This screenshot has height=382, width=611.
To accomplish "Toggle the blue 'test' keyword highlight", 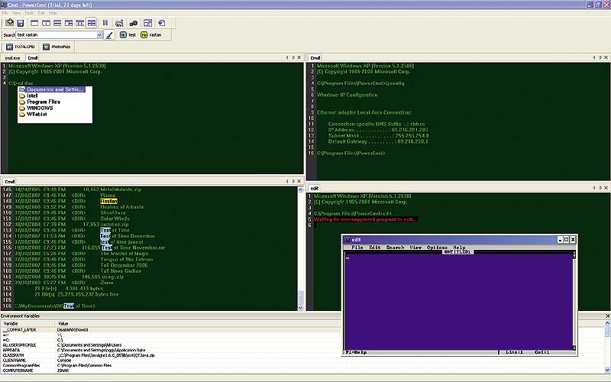I will (x=128, y=34).
